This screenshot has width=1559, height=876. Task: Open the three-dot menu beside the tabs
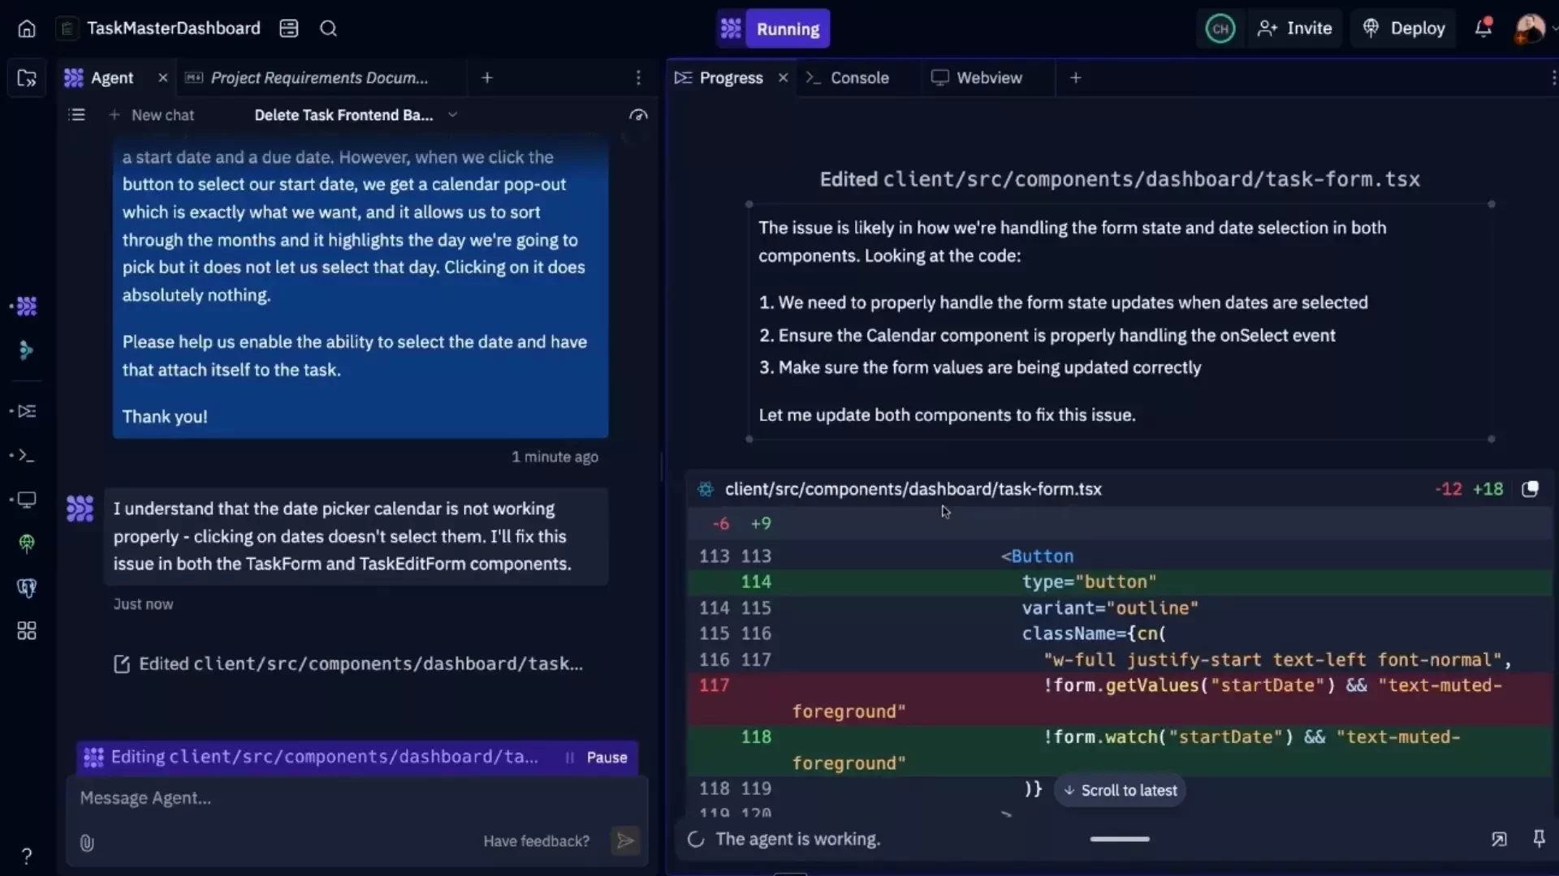[x=638, y=77]
